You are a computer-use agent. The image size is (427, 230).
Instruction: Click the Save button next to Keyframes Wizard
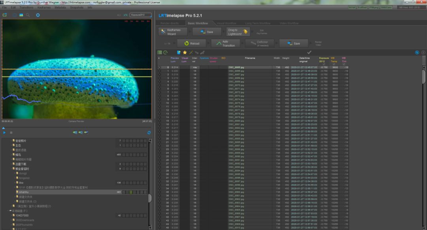[x=207, y=32]
